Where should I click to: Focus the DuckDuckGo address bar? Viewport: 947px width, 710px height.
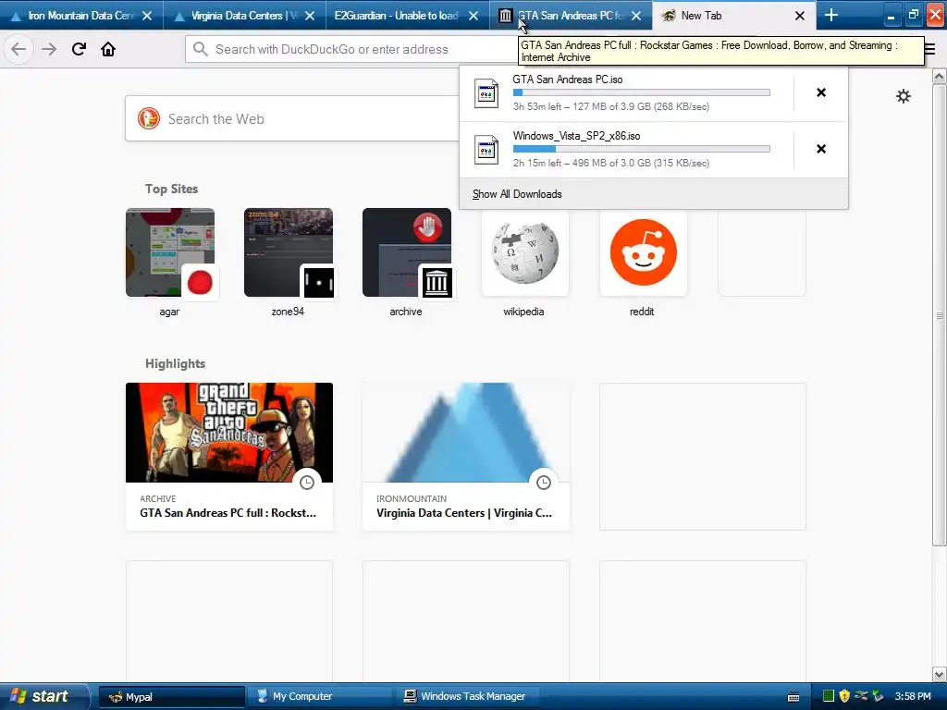(352, 49)
